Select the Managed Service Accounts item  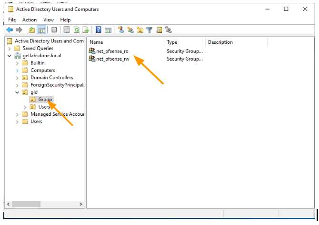point(57,114)
